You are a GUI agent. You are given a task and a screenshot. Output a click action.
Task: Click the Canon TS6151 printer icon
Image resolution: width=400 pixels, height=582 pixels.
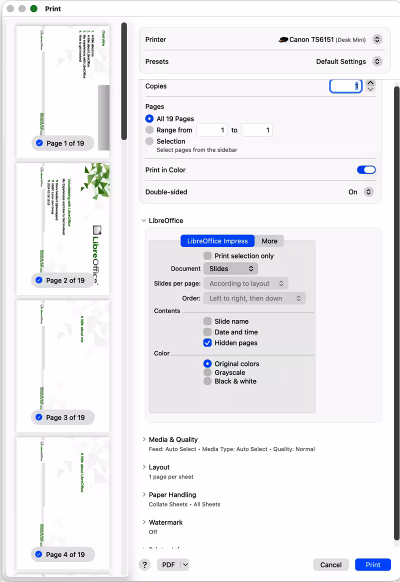point(283,39)
